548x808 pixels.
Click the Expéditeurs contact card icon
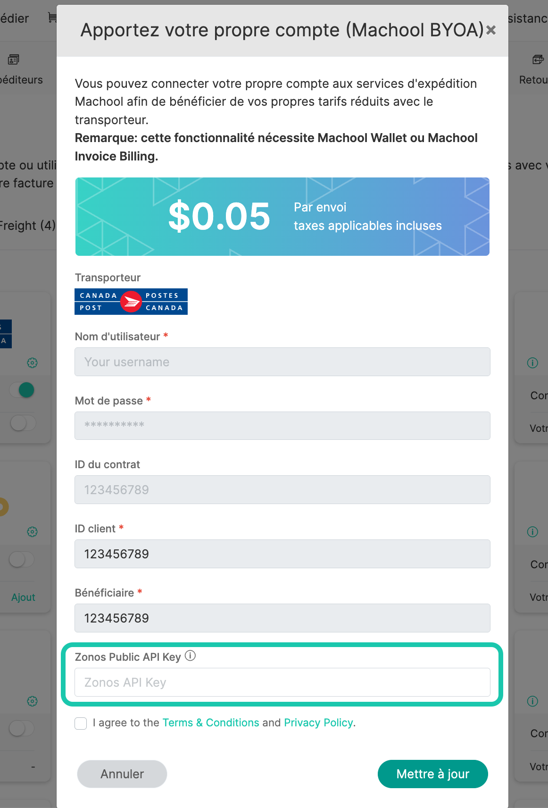pyautogui.click(x=13, y=60)
